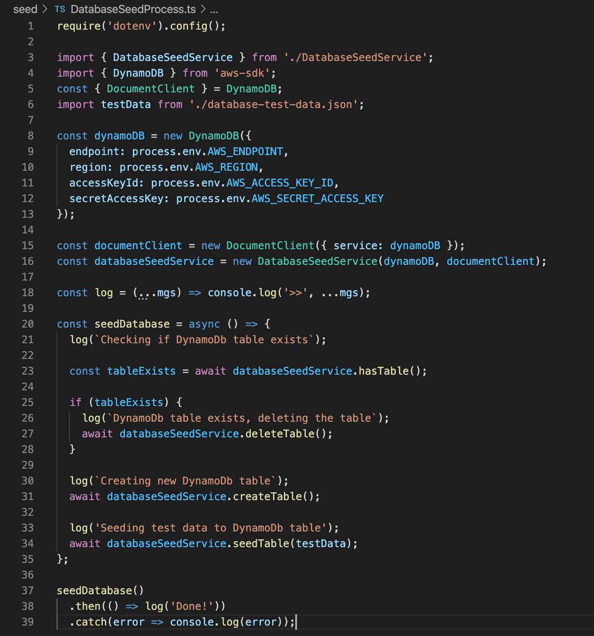
Task: Click line number 20 in gutter
Action: point(27,324)
